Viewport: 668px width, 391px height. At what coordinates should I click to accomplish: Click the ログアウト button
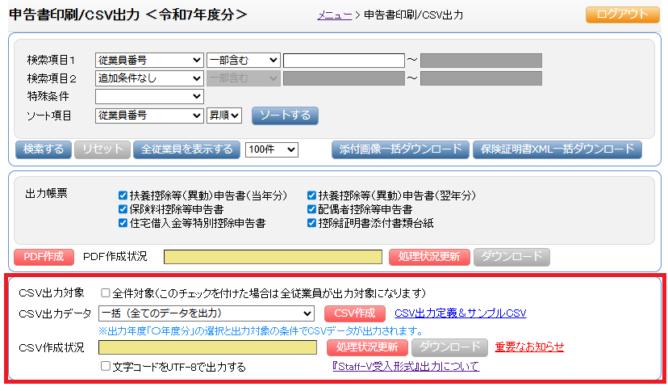click(x=623, y=15)
